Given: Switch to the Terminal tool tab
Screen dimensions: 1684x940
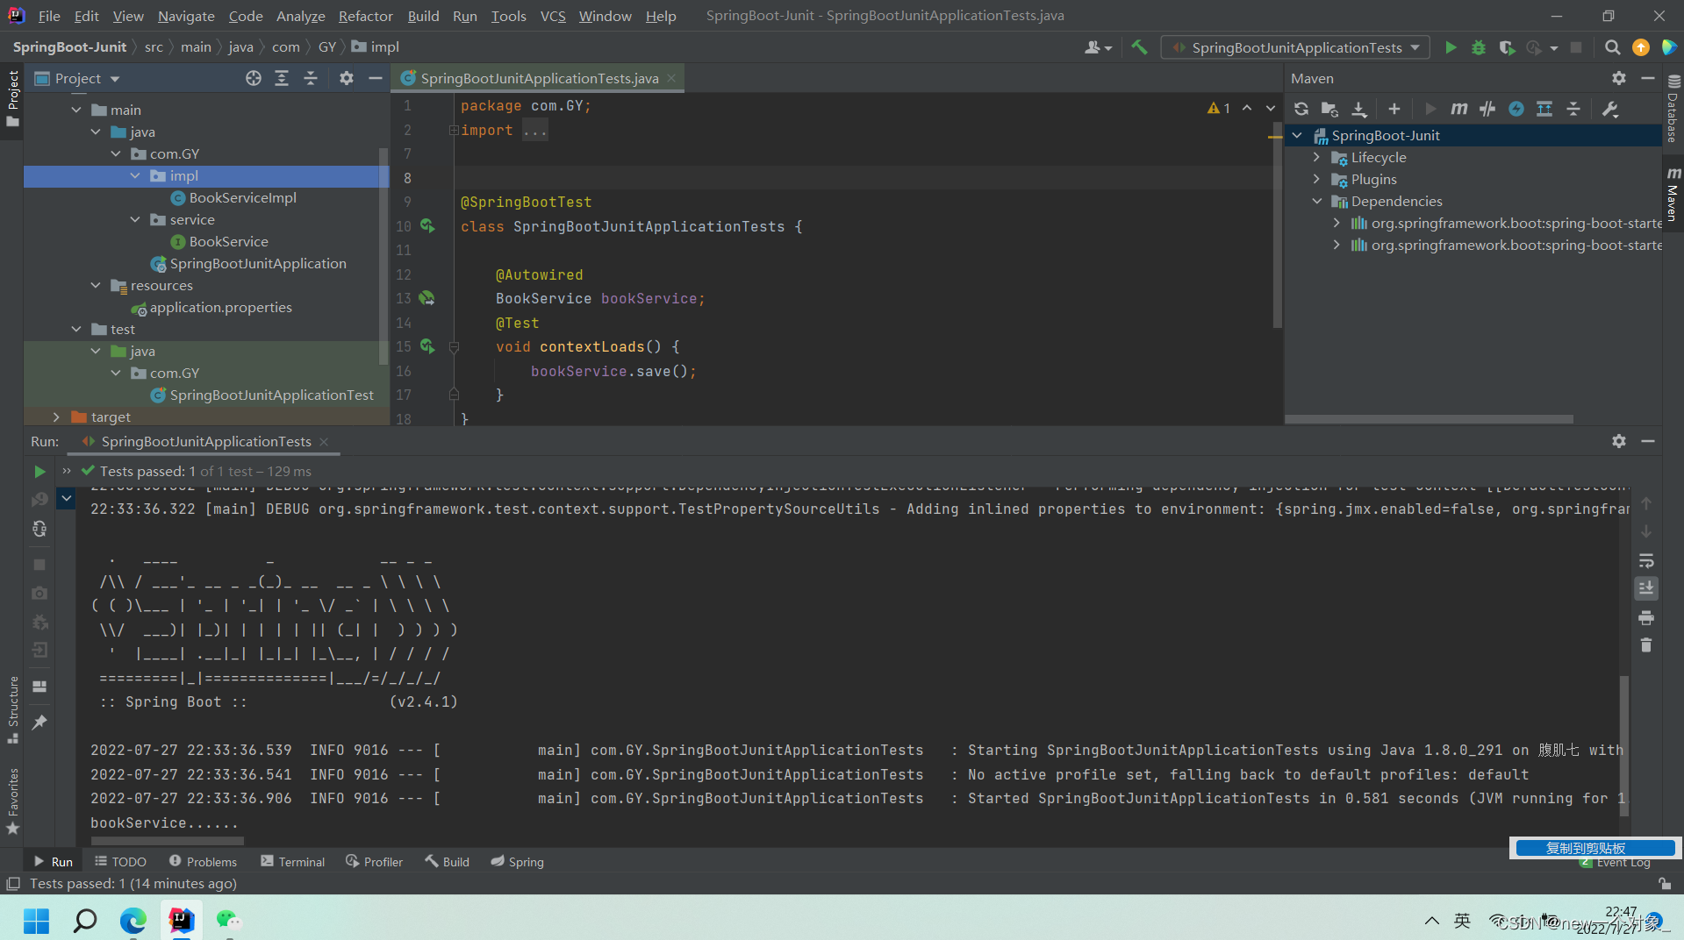Looking at the screenshot, I should 292,862.
